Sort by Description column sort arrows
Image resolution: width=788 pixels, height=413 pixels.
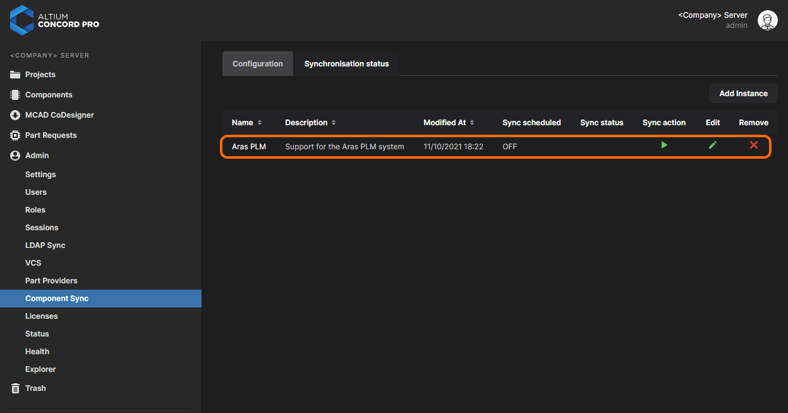coord(334,123)
